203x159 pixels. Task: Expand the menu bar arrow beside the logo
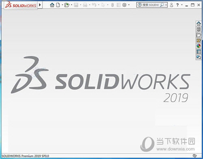point(40,5)
